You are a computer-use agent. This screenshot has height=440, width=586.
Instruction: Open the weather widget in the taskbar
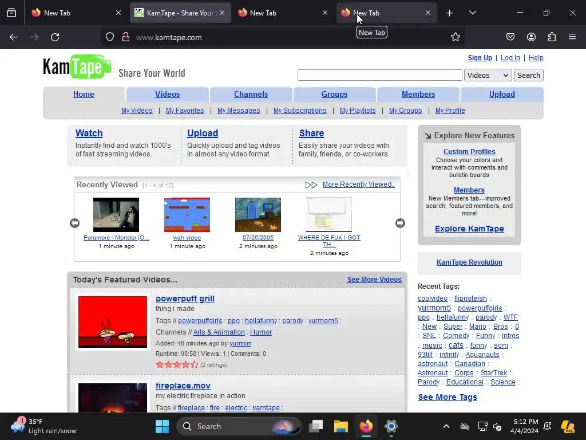[x=44, y=426]
